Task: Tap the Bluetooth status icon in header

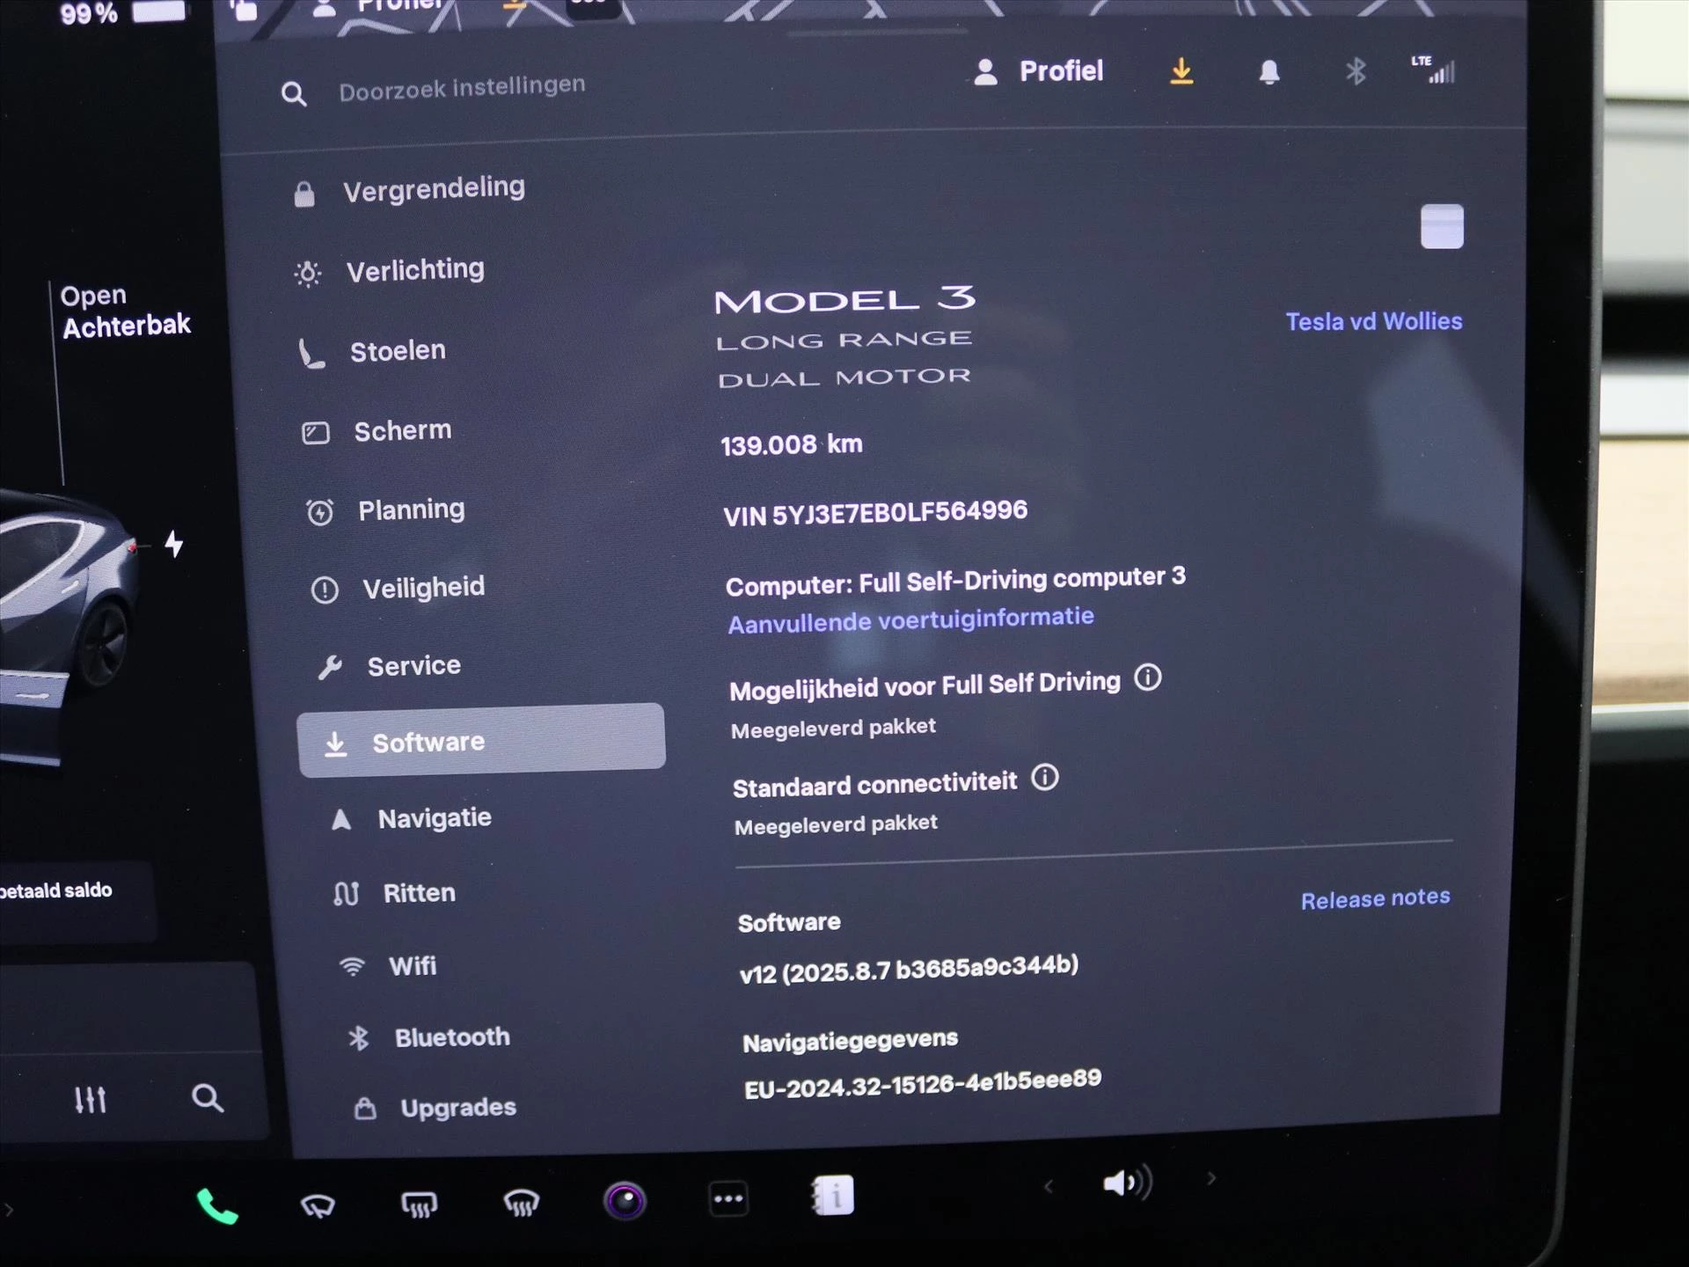Action: tap(1356, 71)
